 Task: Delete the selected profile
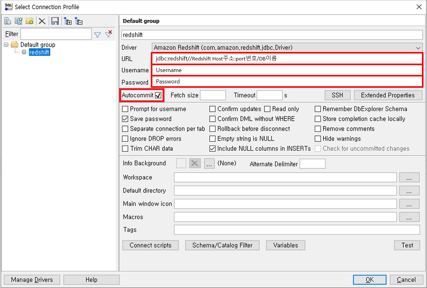click(x=42, y=21)
